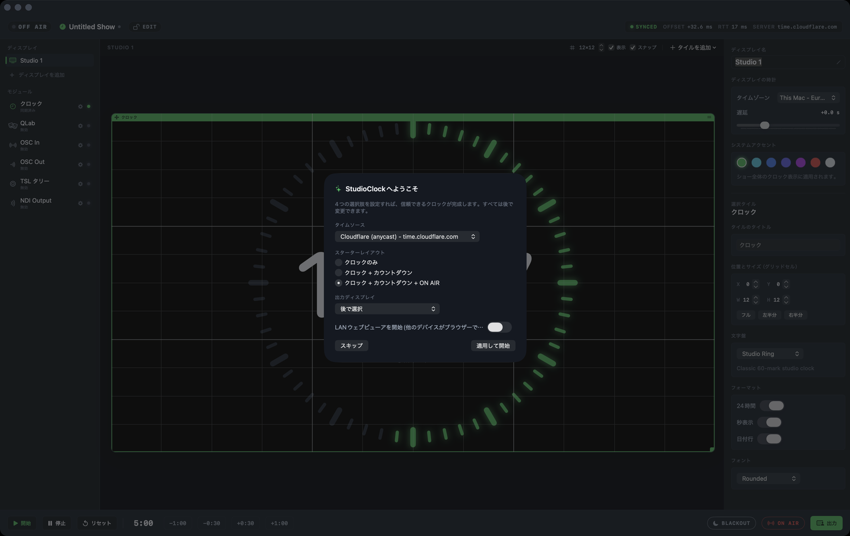Select the purple accent color swatch

pos(801,163)
